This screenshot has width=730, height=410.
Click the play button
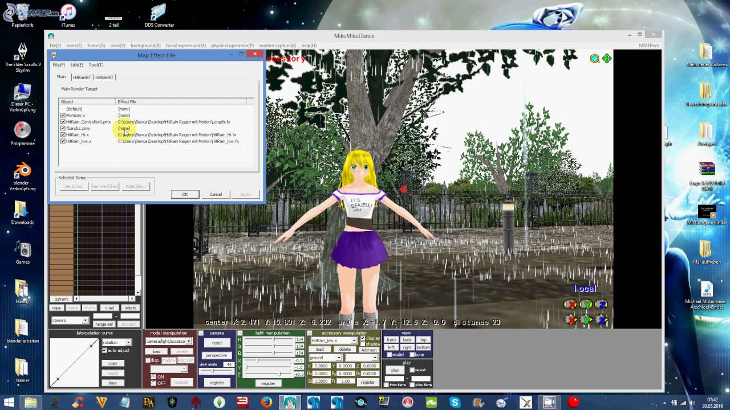(x=395, y=370)
